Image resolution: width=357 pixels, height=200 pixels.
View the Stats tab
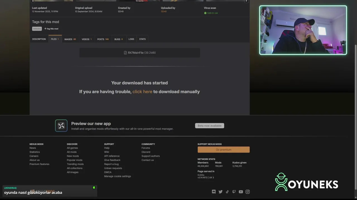(143, 39)
